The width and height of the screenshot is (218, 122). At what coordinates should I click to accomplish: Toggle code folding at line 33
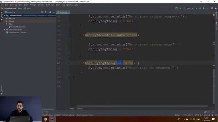click(69, 26)
